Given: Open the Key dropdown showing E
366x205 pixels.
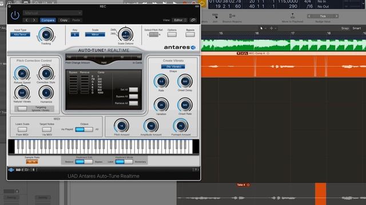Looking at the screenshot, I should (x=75, y=34).
